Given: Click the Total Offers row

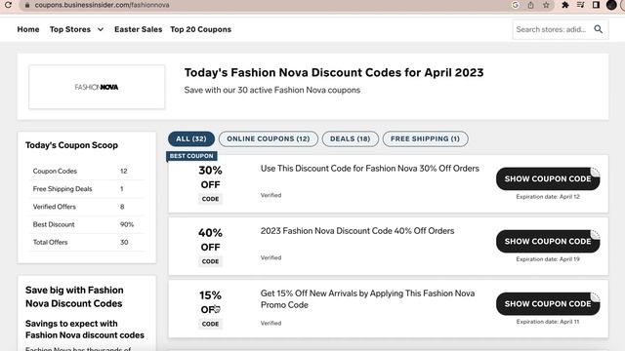Looking at the screenshot, I should 87,243.
